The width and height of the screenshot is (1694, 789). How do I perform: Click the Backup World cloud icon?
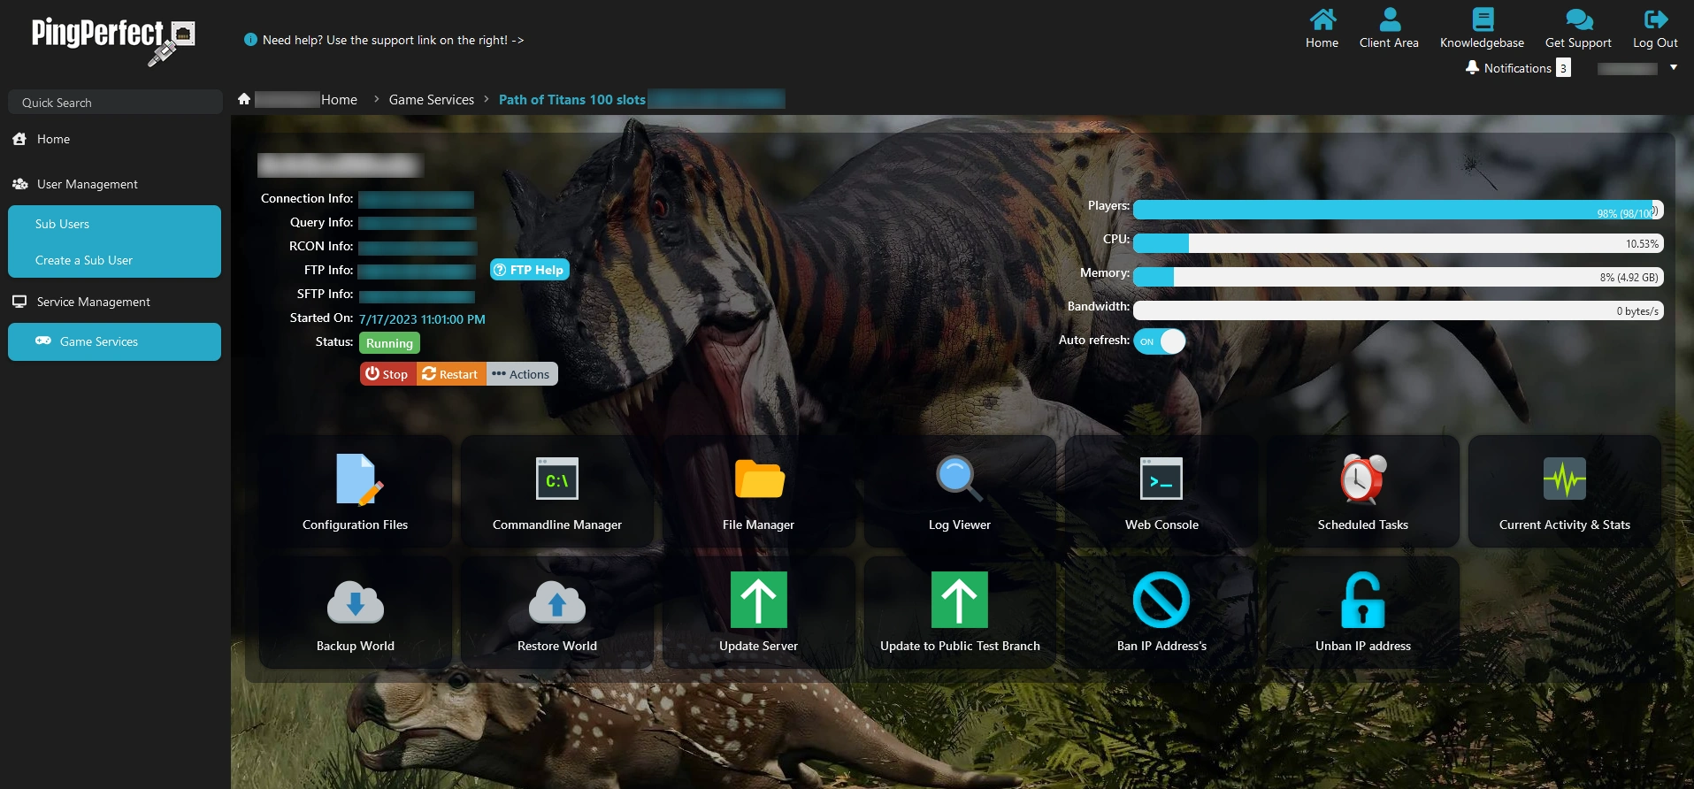[x=356, y=601]
